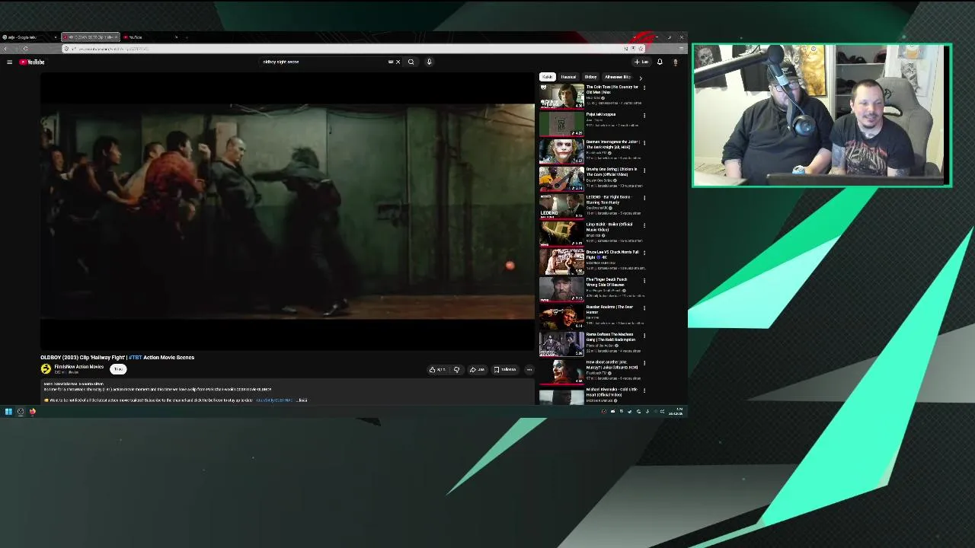975x548 pixels.
Task: Open options menu for Bruce Lee VS Chuck Norris
Action: [x=644, y=252]
